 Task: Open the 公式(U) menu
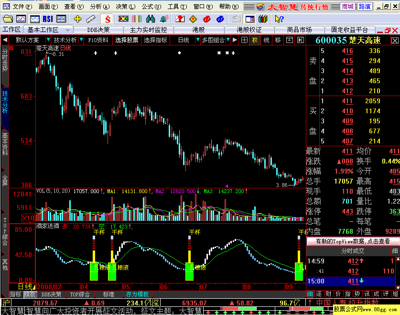tap(151, 6)
